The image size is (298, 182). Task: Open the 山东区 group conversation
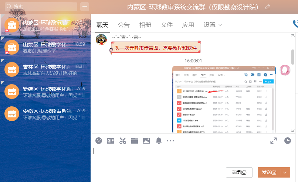[x=45, y=48]
